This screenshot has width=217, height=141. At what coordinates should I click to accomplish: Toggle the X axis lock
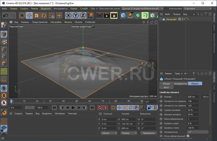click(68, 15)
